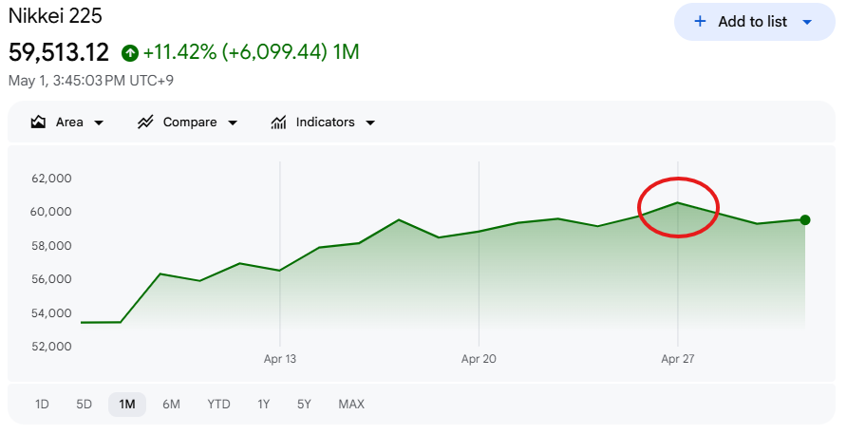847x434 pixels.
Task: Click the Area chart type icon
Action: coord(38,123)
